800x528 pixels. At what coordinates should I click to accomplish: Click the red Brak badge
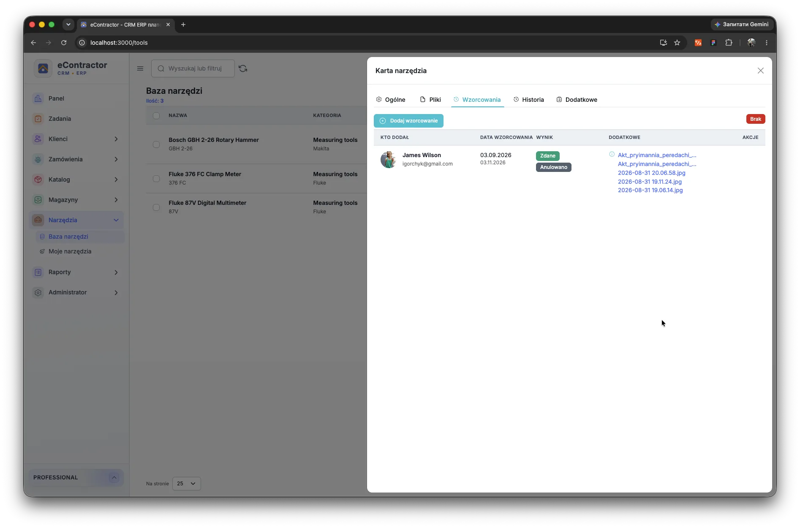(756, 119)
